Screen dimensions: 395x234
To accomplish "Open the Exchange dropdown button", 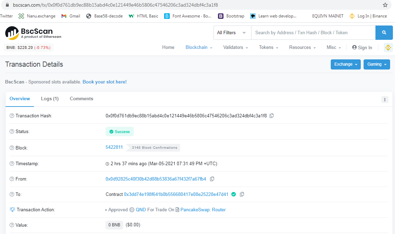I will tap(346, 64).
